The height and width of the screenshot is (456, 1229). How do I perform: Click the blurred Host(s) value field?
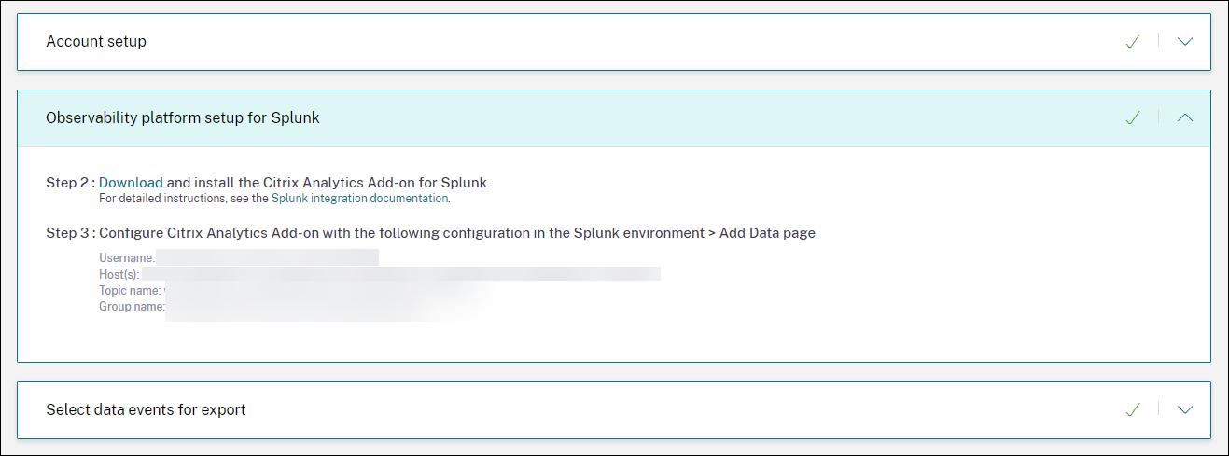point(401,273)
